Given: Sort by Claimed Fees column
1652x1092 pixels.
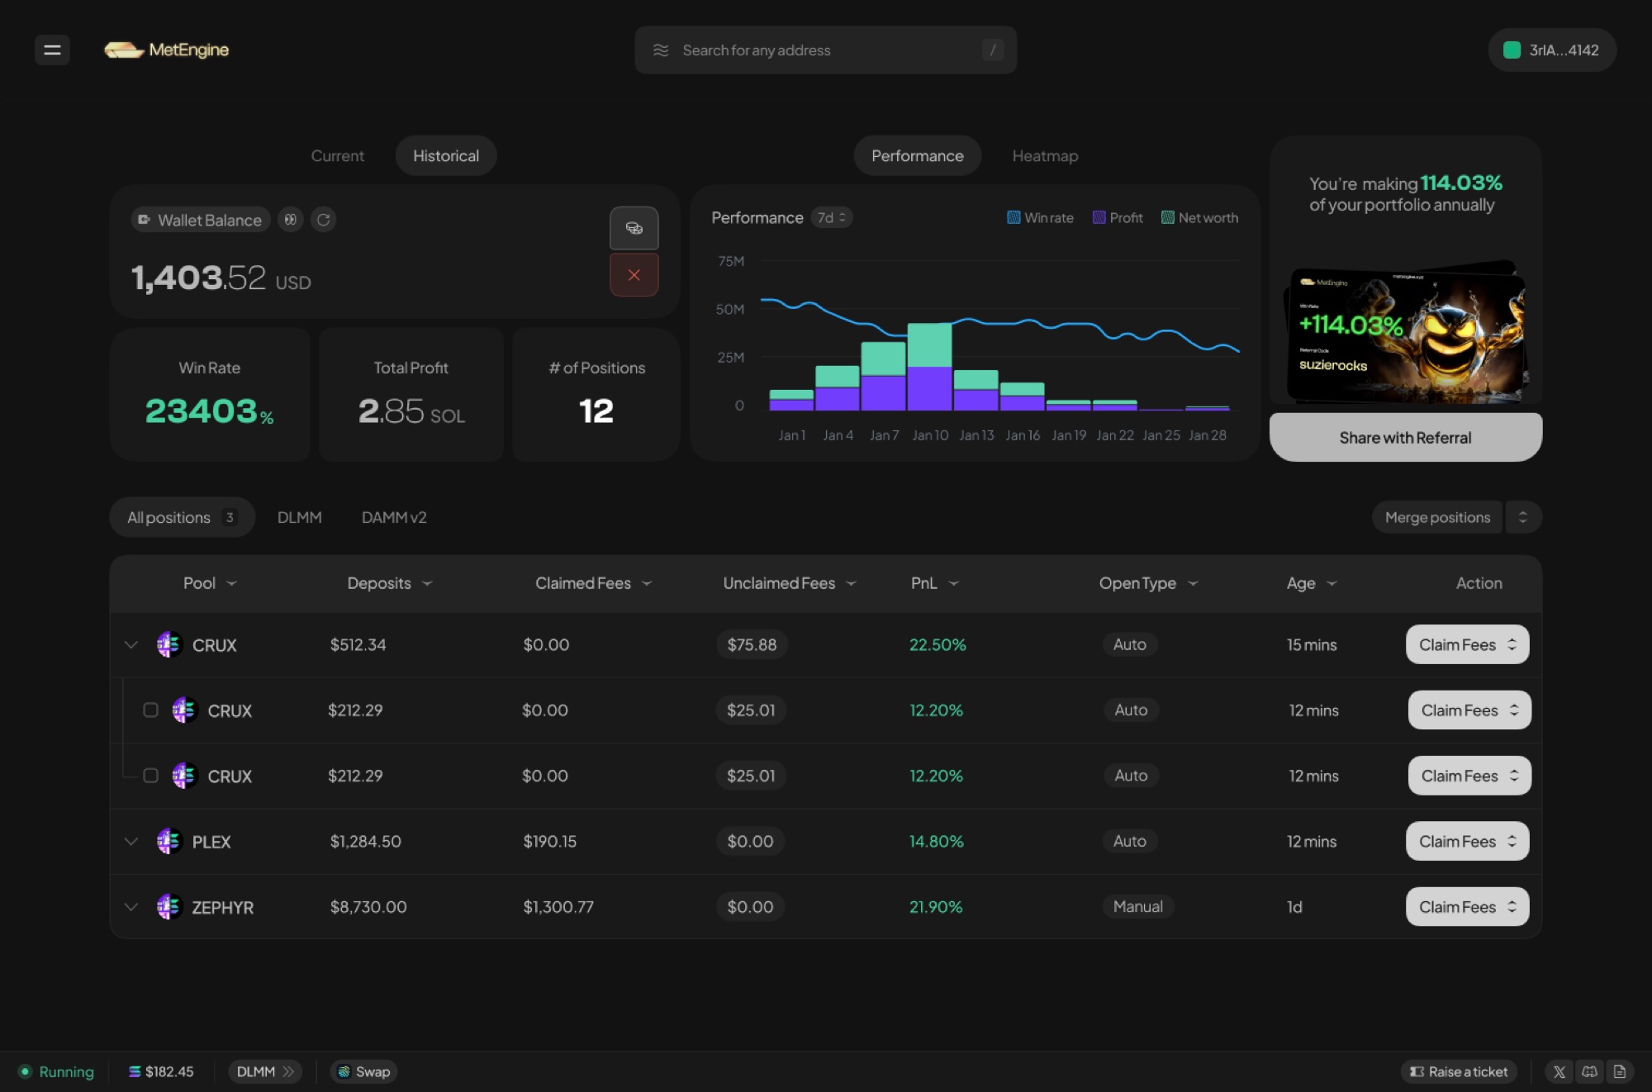Looking at the screenshot, I should coord(593,583).
